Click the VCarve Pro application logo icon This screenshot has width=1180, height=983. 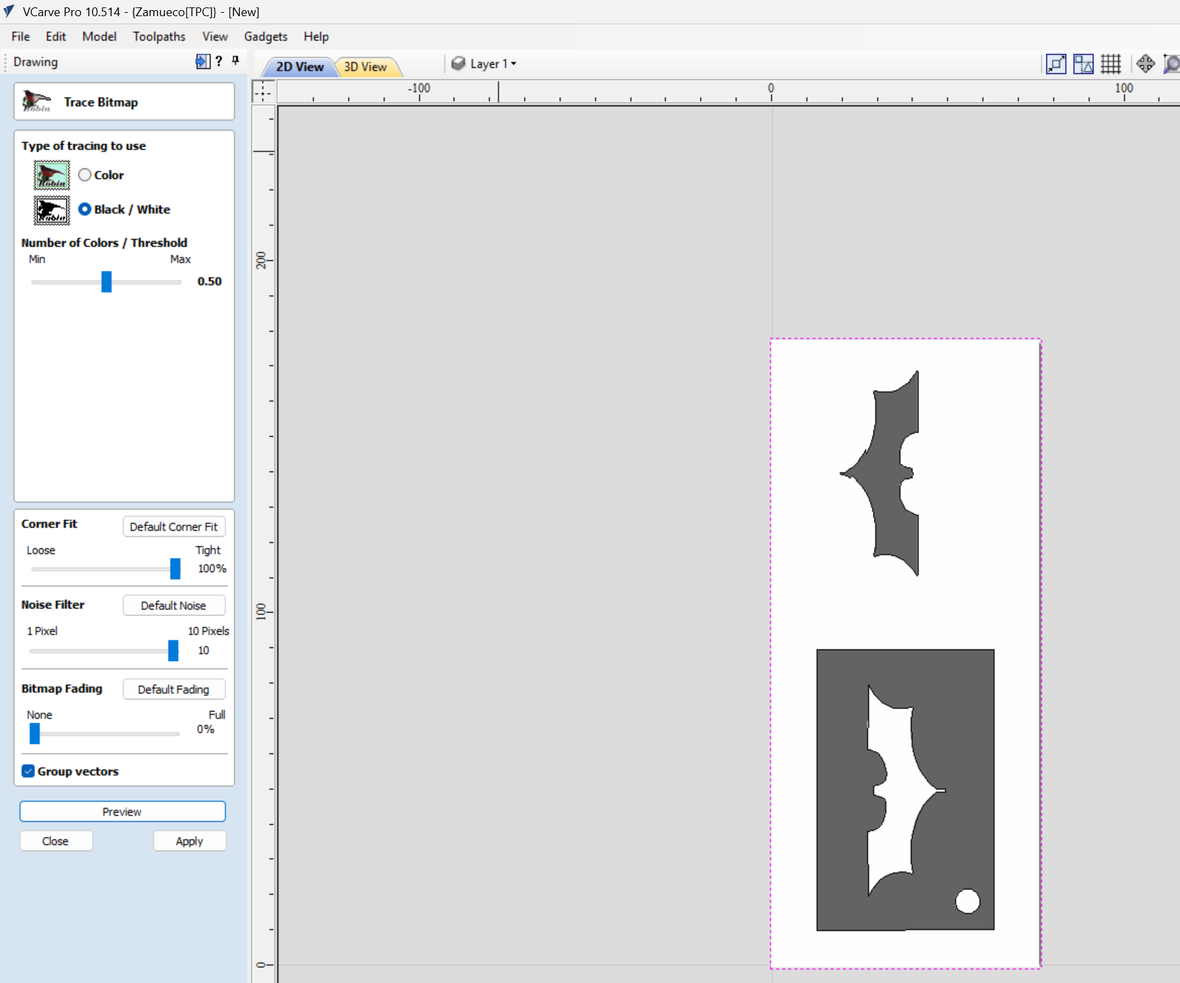pos(9,11)
